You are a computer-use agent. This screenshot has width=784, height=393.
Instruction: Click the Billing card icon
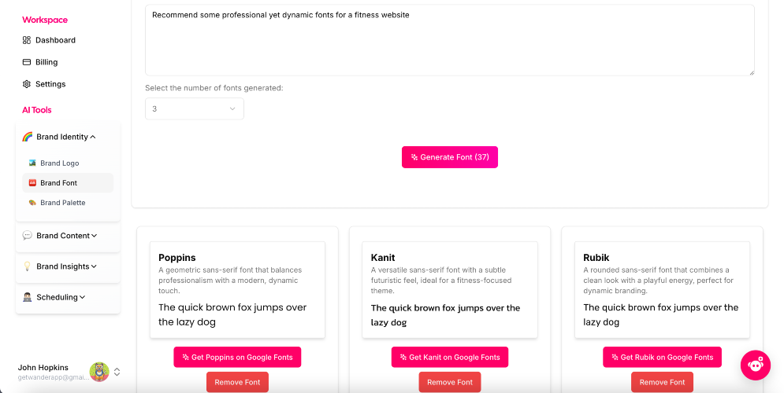click(x=27, y=62)
